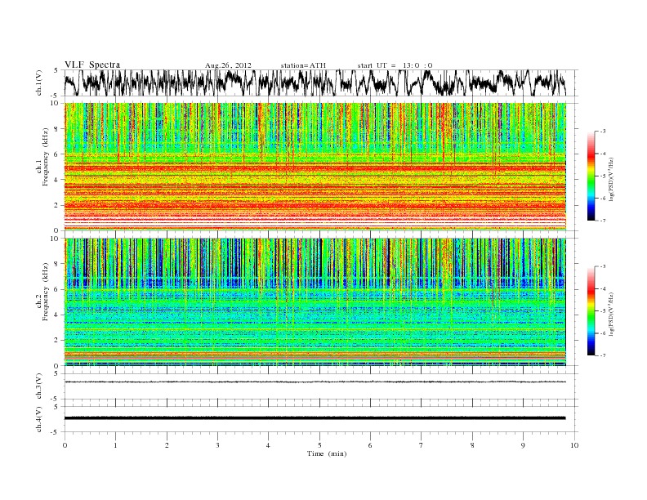This screenshot has height=500, width=647.
Task: Click the ch.4 thick voltage trace
Action: (x=315, y=418)
